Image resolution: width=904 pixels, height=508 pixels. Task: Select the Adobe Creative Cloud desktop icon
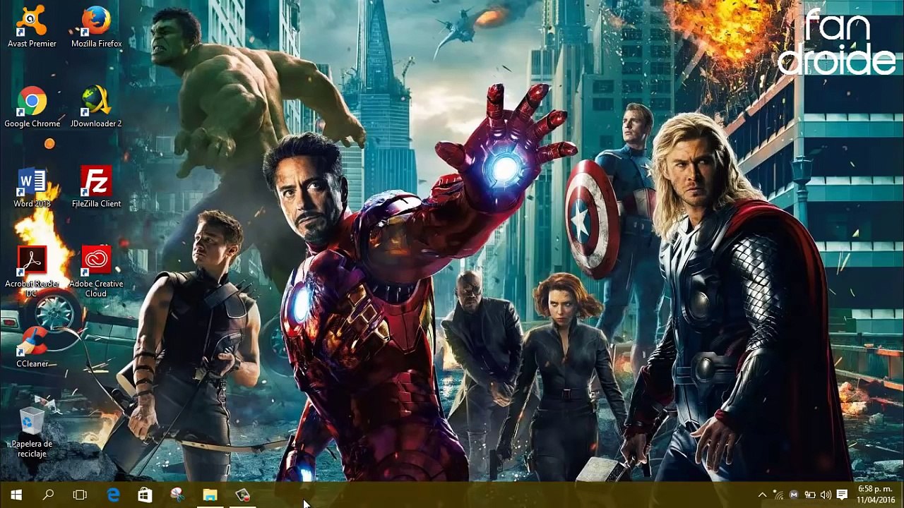pyautogui.click(x=96, y=272)
